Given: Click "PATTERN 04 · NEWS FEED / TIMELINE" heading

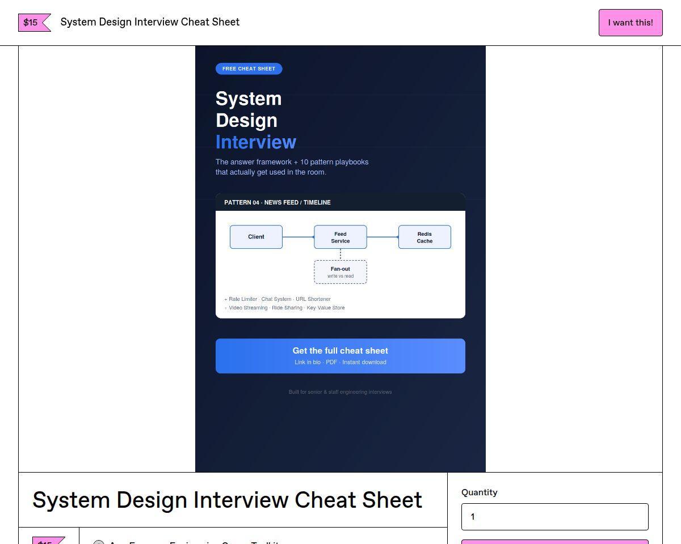Looking at the screenshot, I should click(x=278, y=202).
